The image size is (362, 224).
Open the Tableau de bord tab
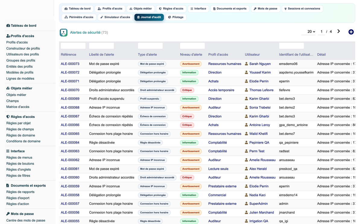point(78,9)
